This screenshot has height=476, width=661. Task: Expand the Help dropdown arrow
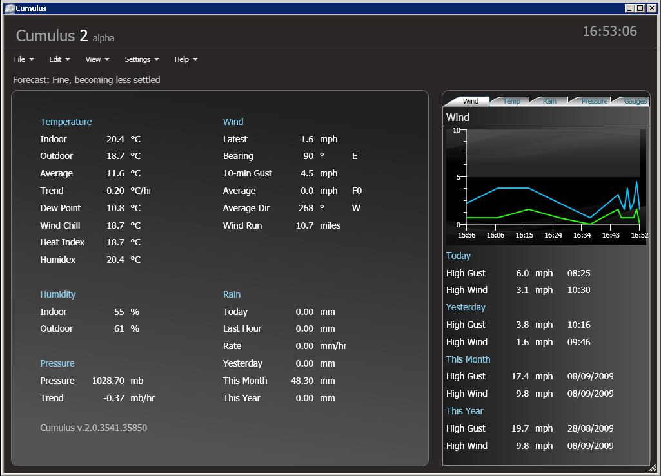[195, 59]
